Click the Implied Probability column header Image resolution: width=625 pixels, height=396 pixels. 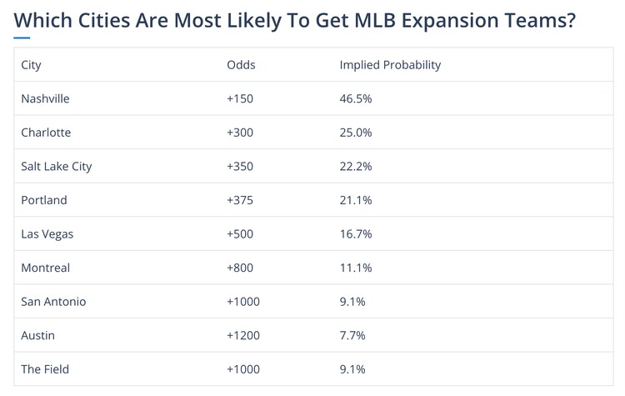pyautogui.click(x=390, y=65)
